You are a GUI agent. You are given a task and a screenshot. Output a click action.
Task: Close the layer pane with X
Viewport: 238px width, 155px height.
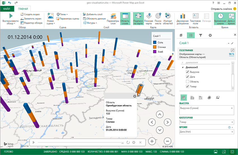point(235,35)
